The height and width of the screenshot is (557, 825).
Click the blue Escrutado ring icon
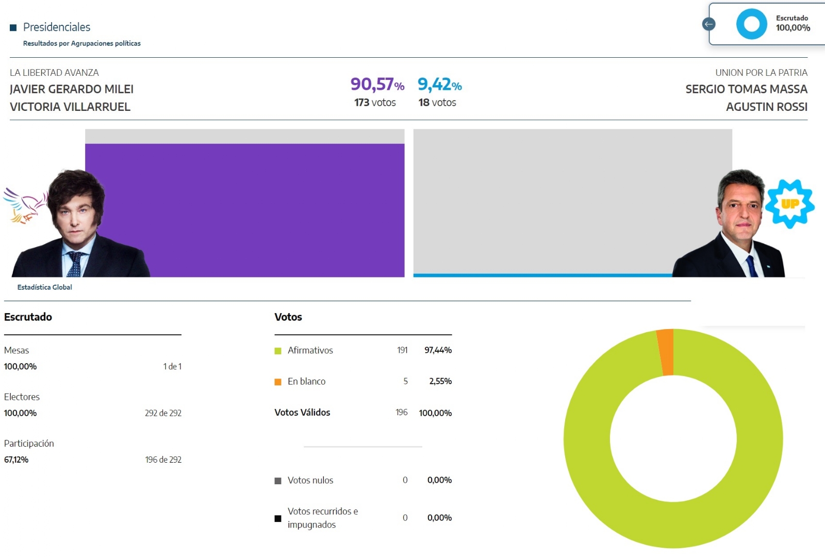tap(751, 24)
